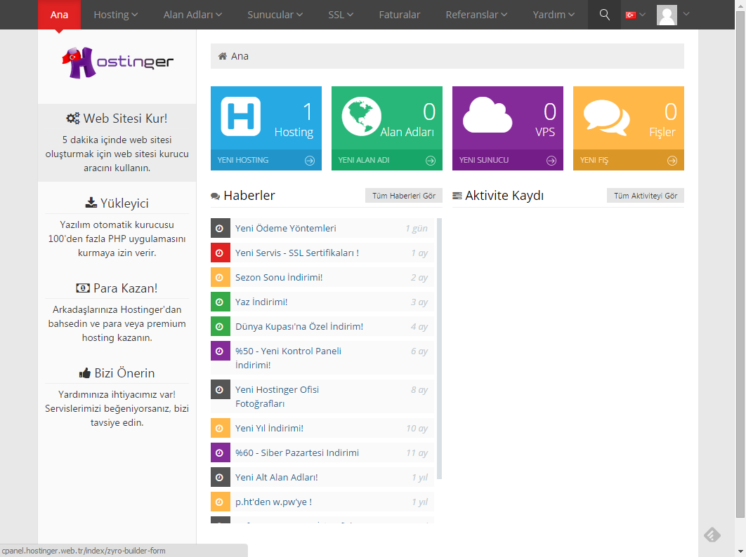Click green clock icon for Dünya Kupası news
This screenshot has height=557, width=746.
click(x=221, y=326)
